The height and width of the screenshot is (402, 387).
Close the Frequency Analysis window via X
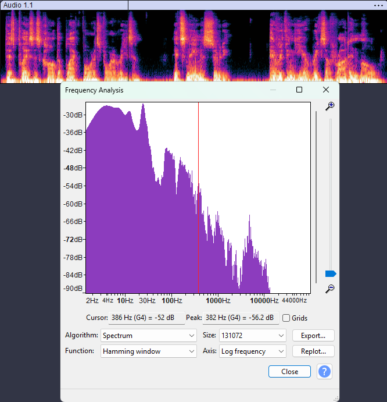click(326, 90)
